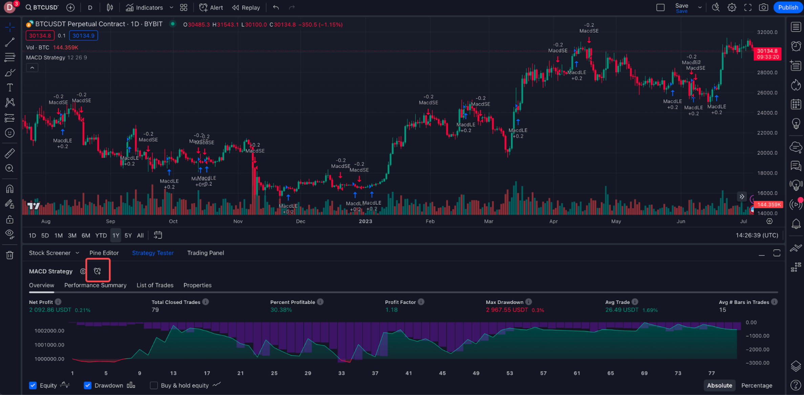The image size is (804, 395).
Task: Click the ruler Measure tool
Action: (x=9, y=153)
